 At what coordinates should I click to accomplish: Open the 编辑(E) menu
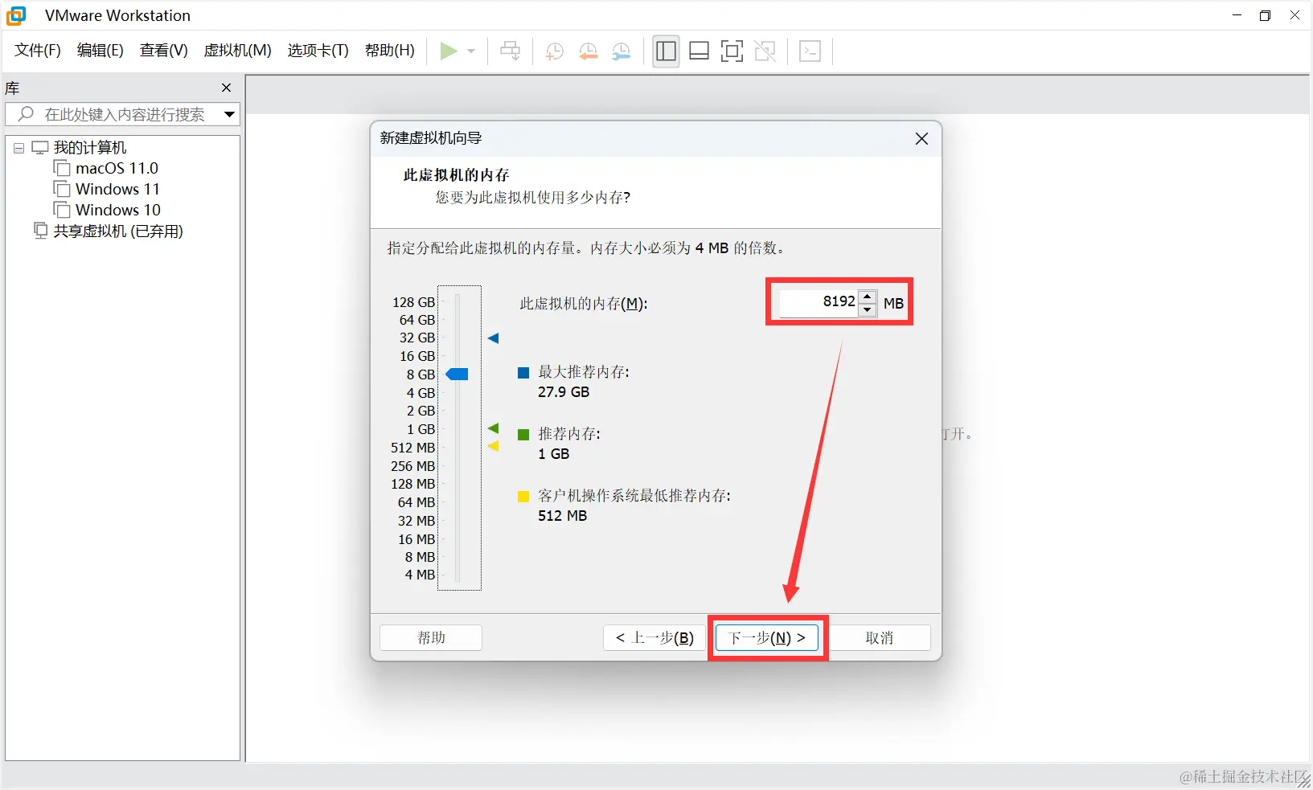[x=101, y=51]
